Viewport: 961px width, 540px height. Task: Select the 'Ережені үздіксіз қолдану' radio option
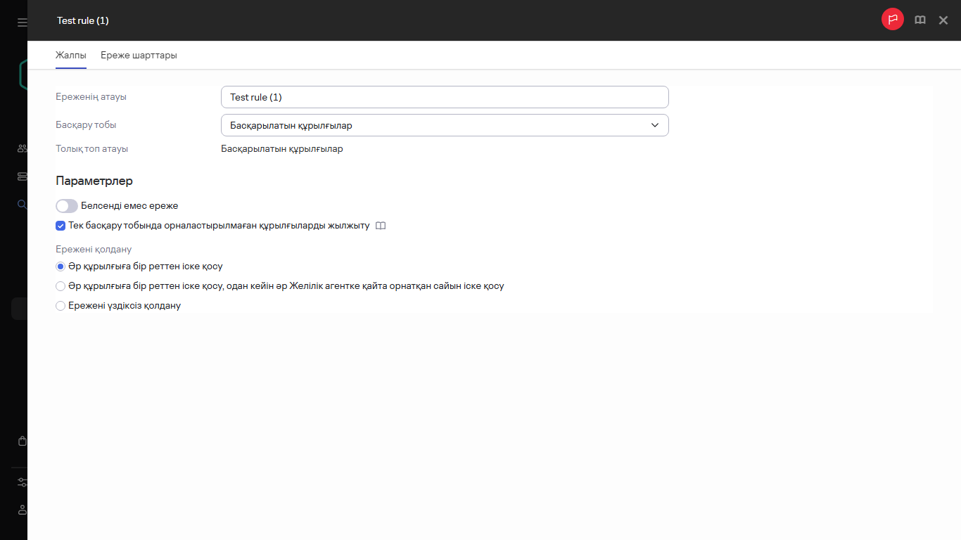click(x=61, y=306)
